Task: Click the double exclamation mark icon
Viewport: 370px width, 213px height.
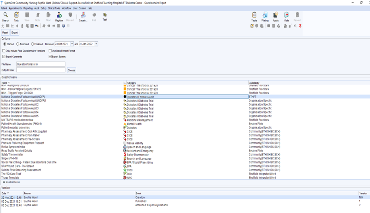Action: coord(68,26)
